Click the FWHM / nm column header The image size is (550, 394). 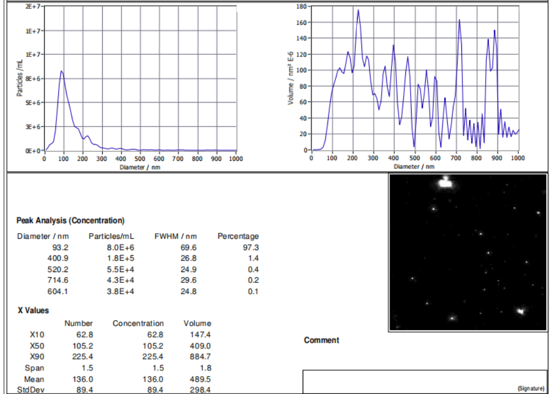[176, 236]
